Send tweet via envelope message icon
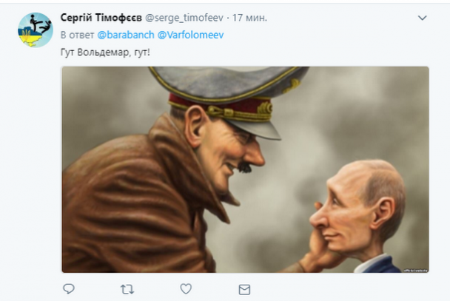 click(x=244, y=289)
